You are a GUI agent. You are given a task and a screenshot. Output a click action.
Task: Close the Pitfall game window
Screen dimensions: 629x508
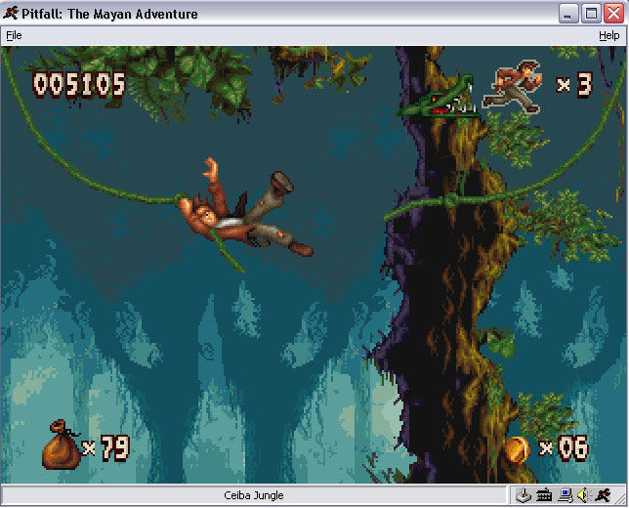pos(612,14)
